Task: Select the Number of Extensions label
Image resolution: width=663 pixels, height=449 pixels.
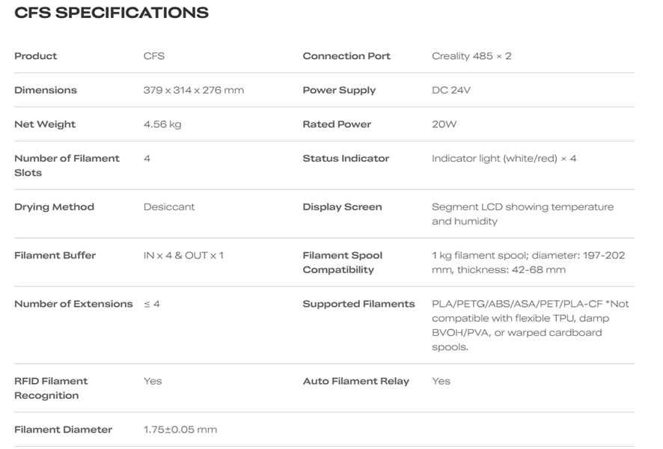Action: [x=73, y=304]
